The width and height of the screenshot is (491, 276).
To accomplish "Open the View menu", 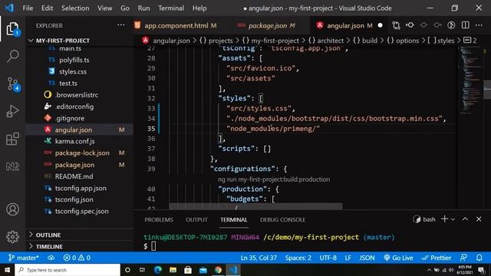I will tap(104, 8).
